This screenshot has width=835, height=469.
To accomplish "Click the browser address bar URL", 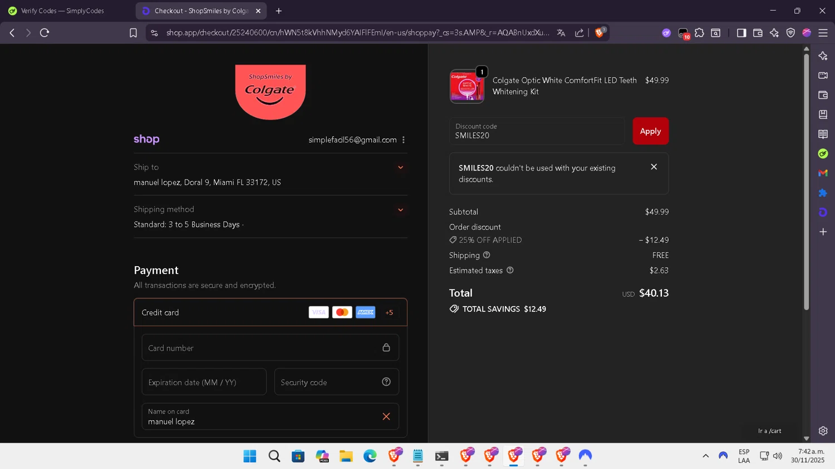I will tap(357, 33).
